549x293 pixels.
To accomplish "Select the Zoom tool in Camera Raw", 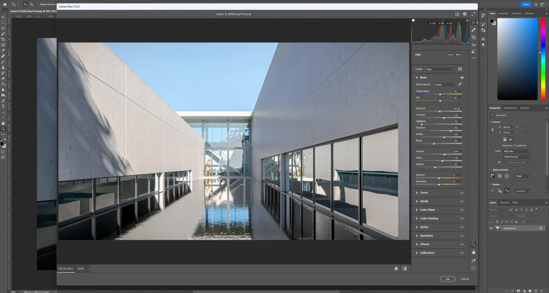I will pyautogui.click(x=474, y=245).
